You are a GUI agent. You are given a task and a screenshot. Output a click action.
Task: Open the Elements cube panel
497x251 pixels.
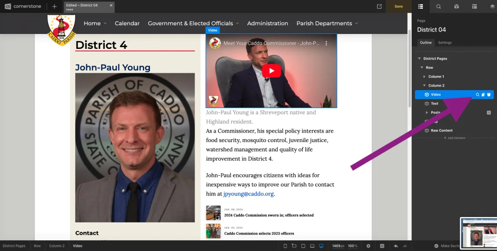[x=456, y=6]
